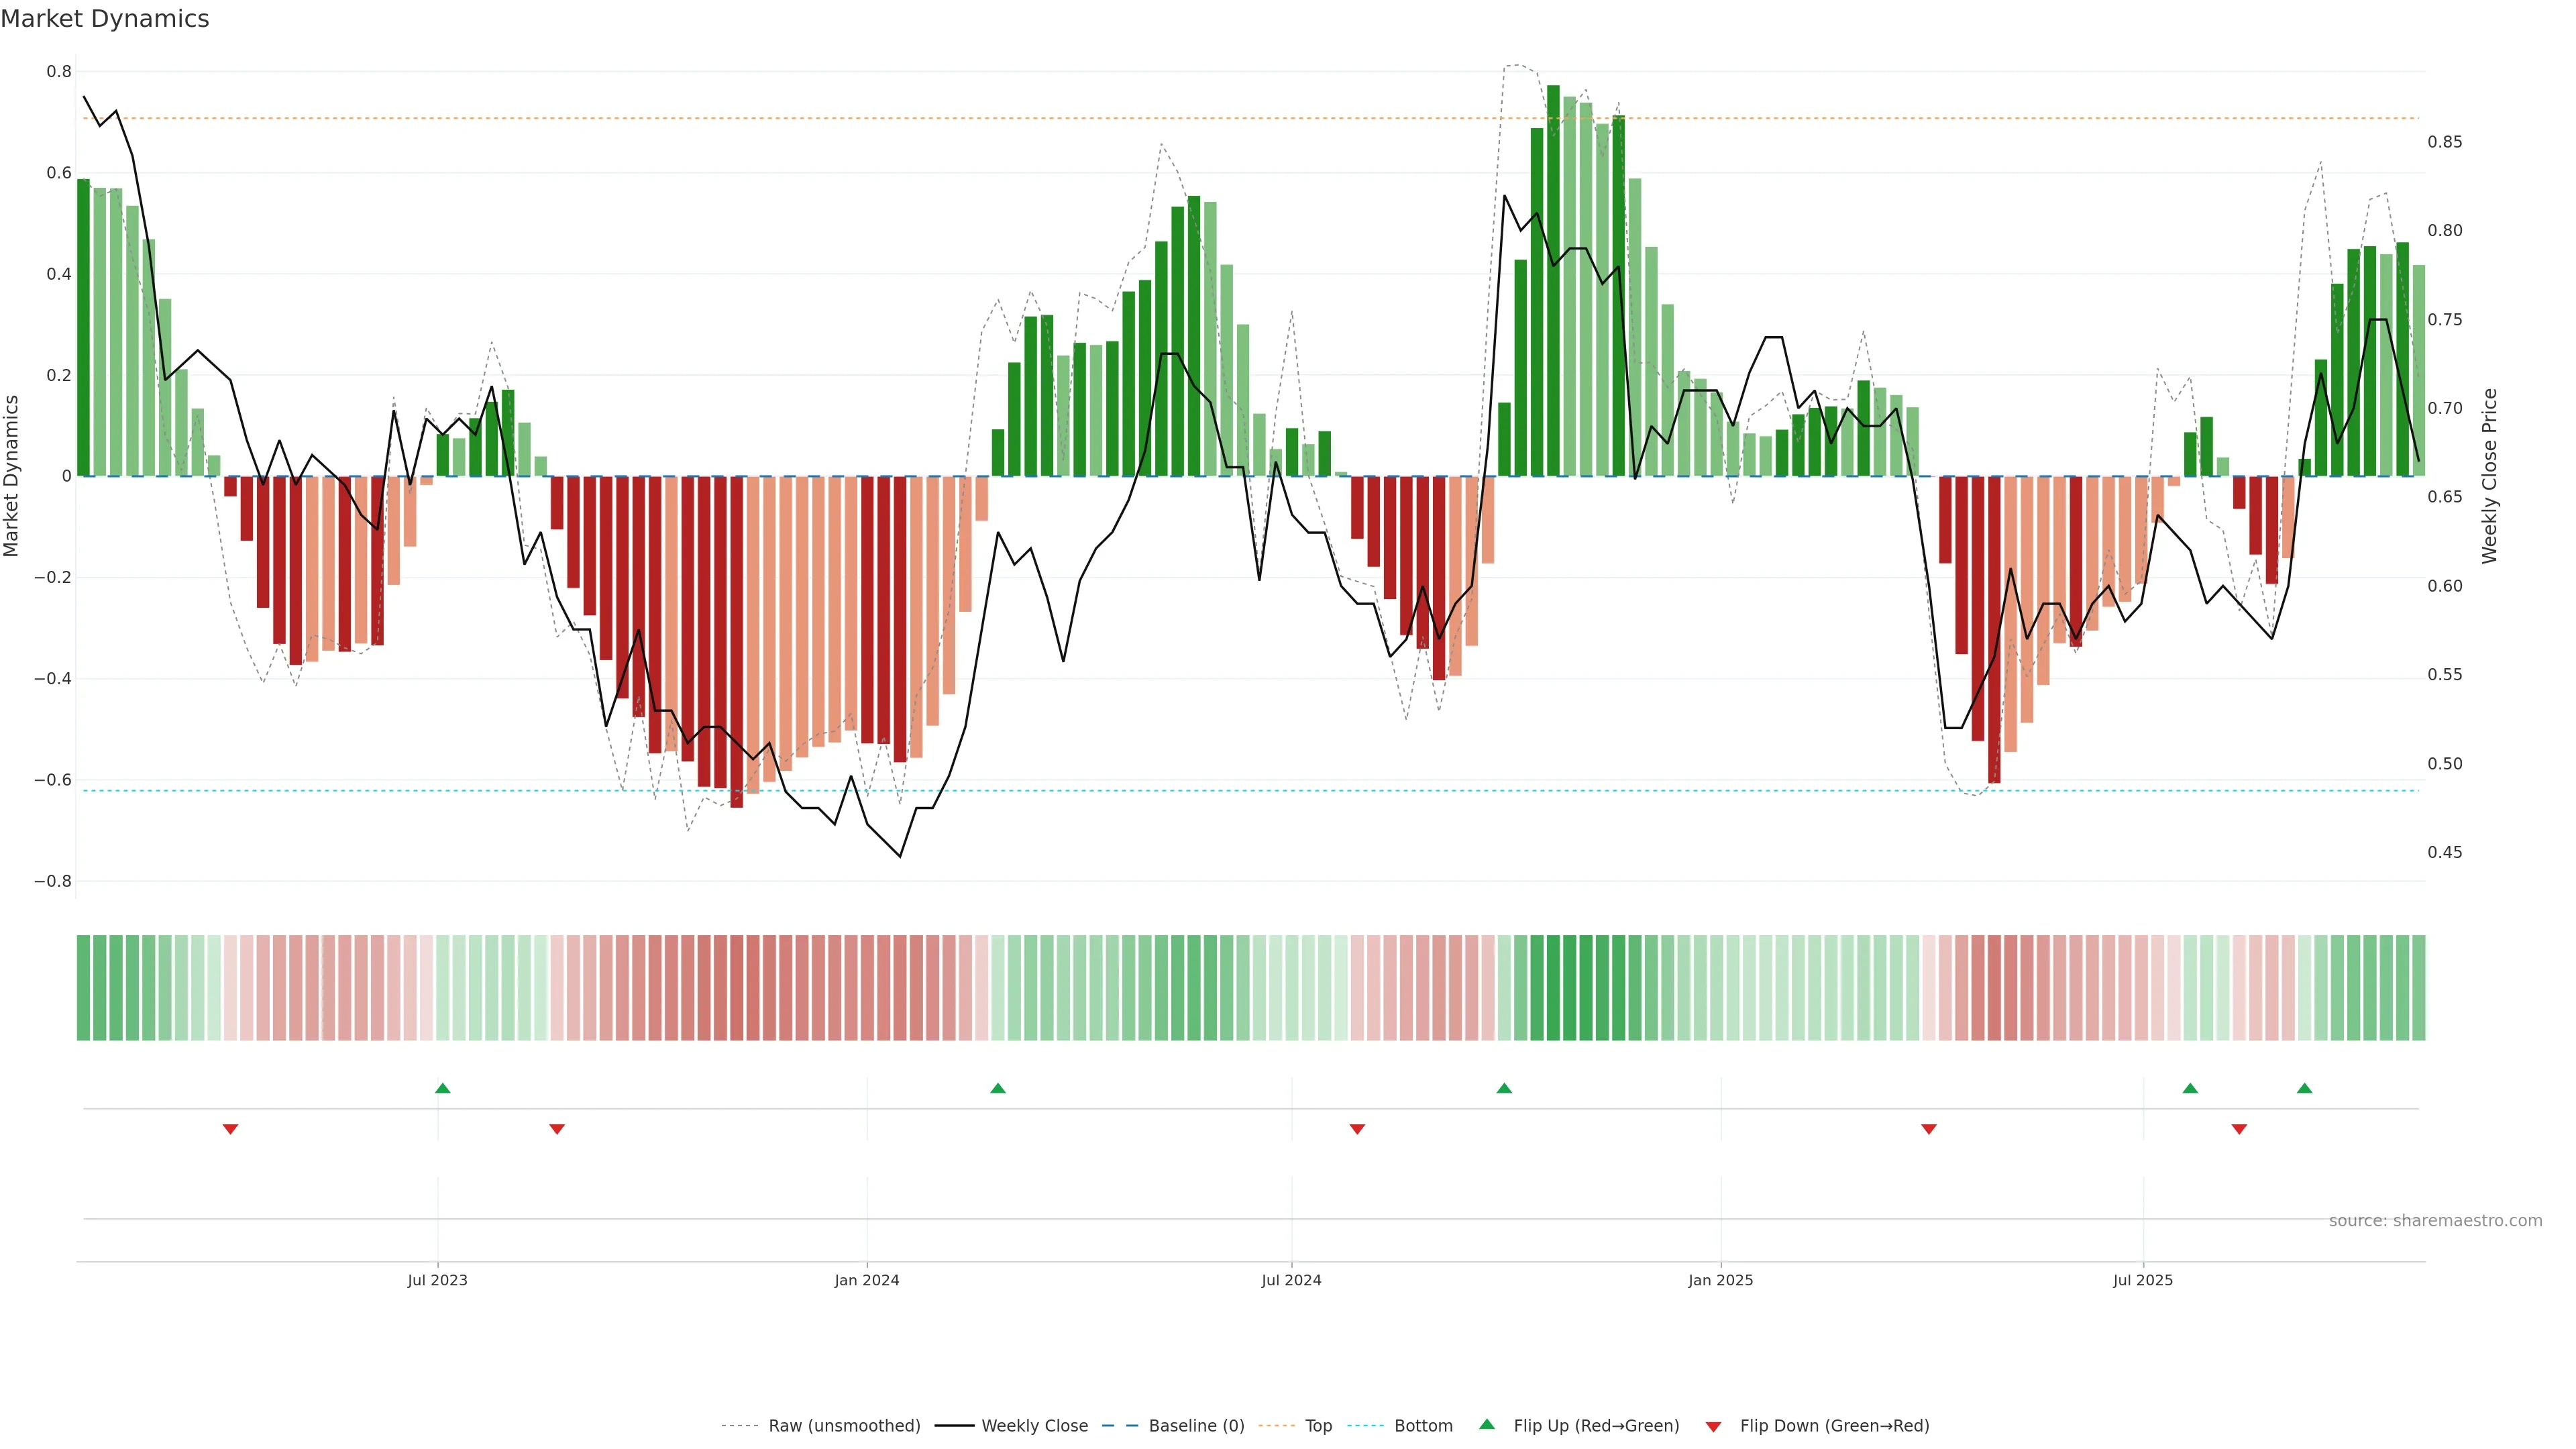Click the Flip Down marker after Jul 2025
This screenshot has width=2576, height=1449.
click(x=2239, y=1129)
